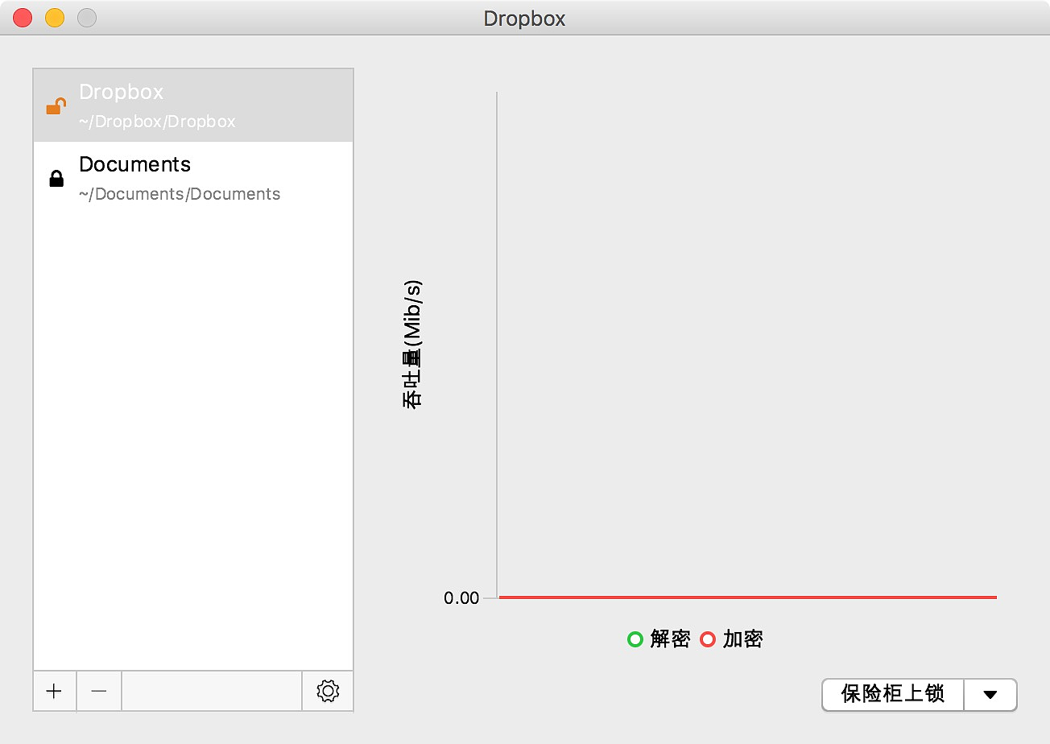
Task: Remove the selected vault with the minus button
Action: 99,692
